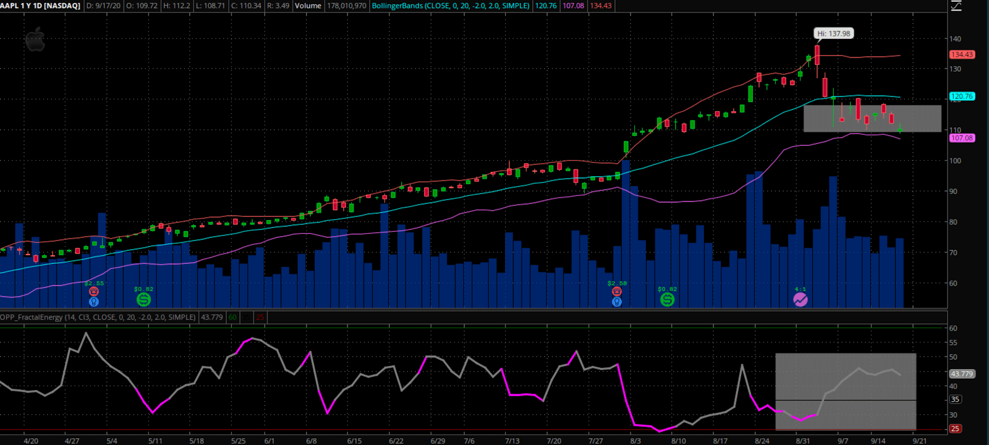Screen dimensions: 989x445
Task: Click the $2.58 earnings label
Action: click(x=617, y=284)
